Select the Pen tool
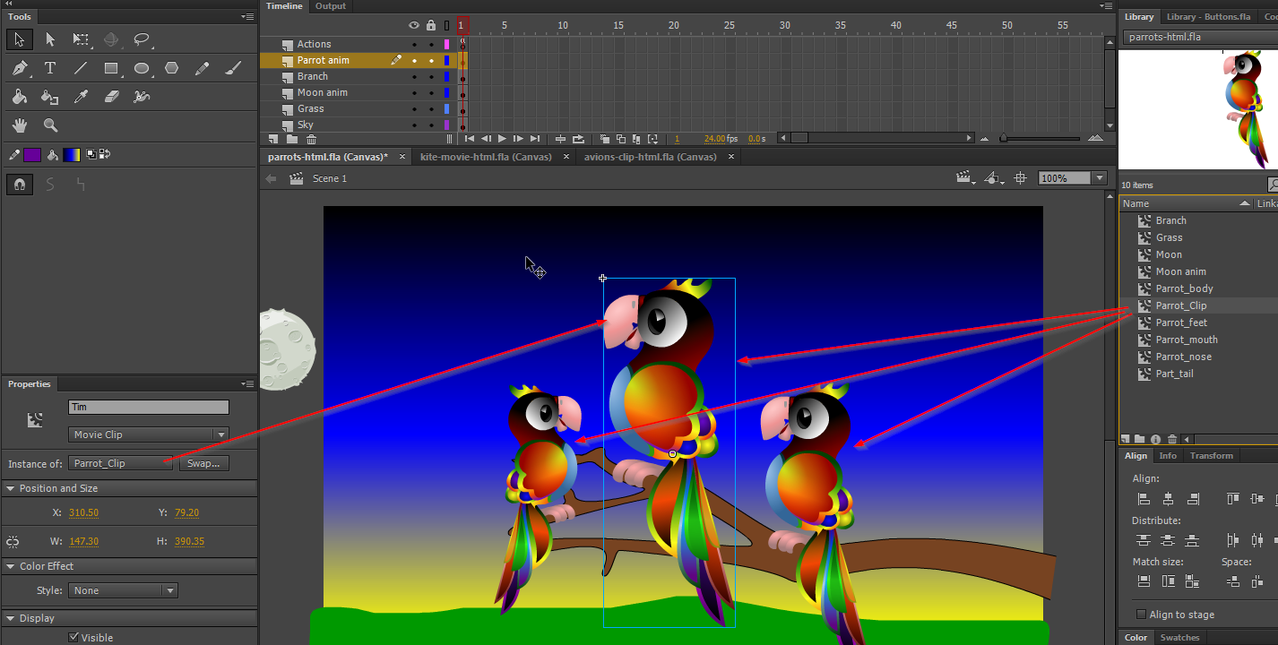Image resolution: width=1278 pixels, height=645 pixels. click(19, 68)
